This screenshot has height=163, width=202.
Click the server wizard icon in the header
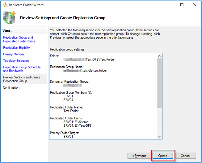tap(9, 18)
